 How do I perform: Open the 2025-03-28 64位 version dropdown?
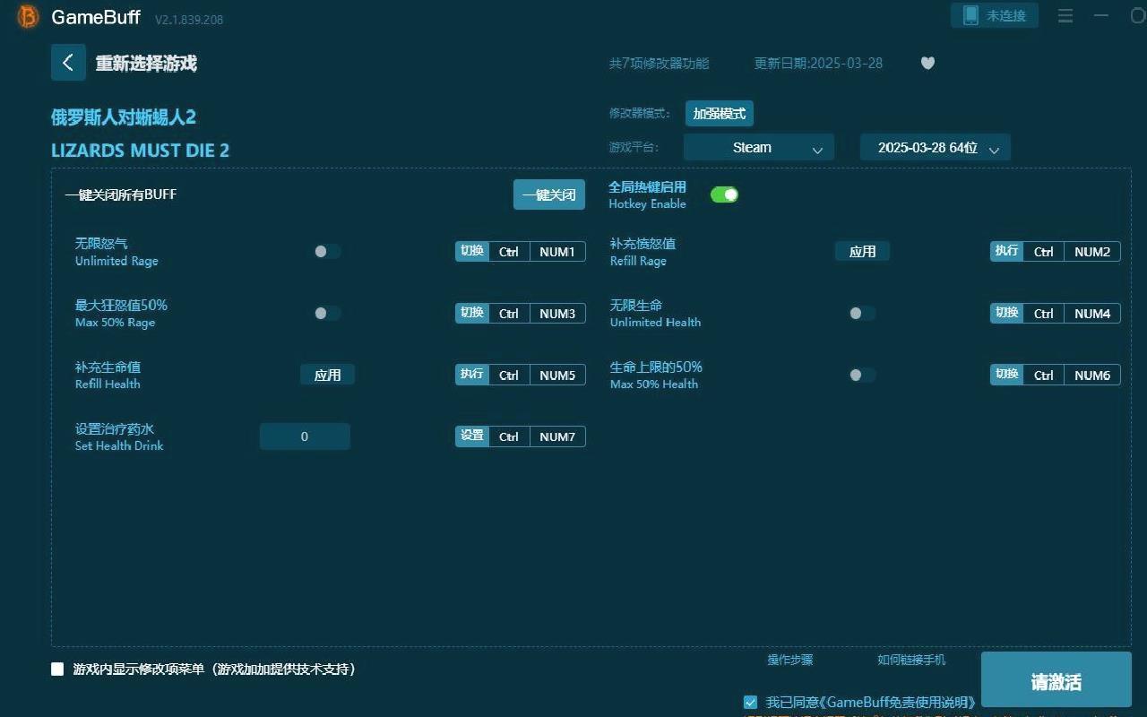[936, 148]
